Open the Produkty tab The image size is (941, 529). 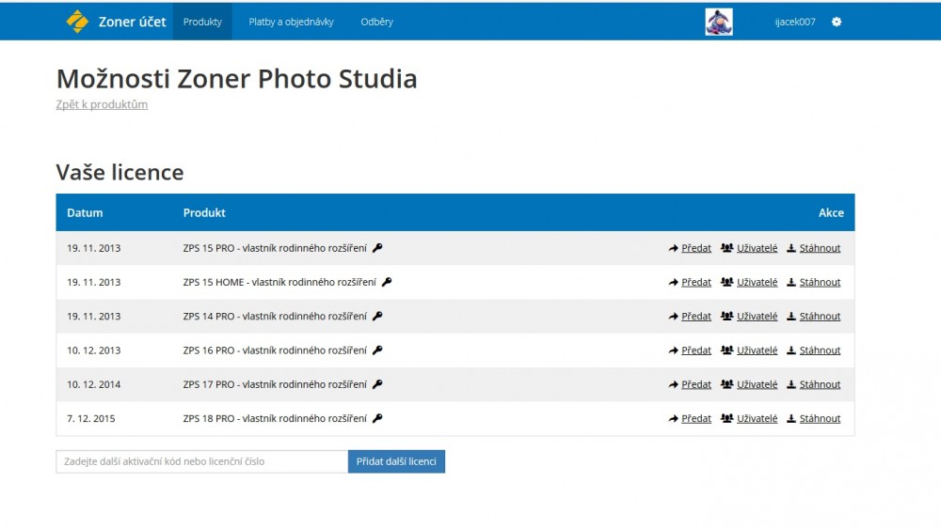pyautogui.click(x=202, y=22)
